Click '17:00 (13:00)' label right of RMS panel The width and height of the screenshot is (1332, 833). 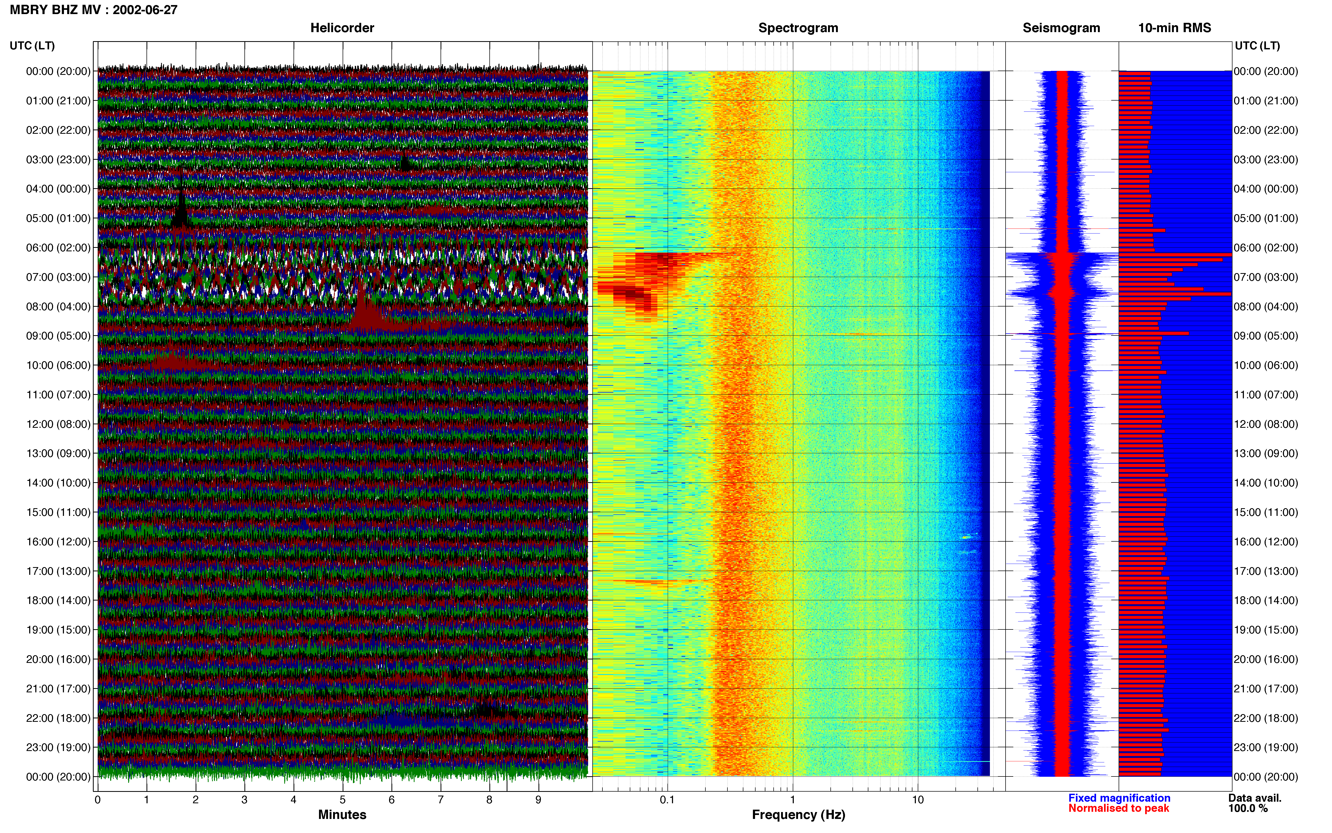pyautogui.click(x=1266, y=571)
